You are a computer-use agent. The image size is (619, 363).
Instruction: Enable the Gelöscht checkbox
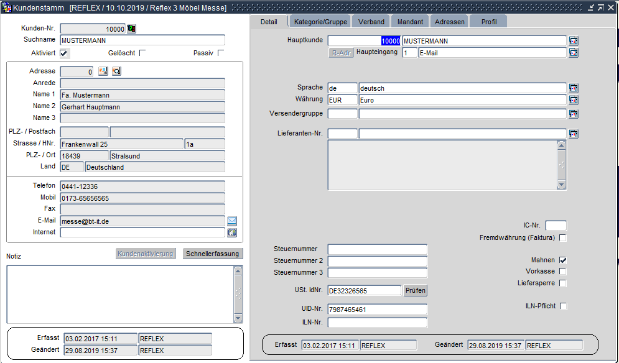(142, 53)
